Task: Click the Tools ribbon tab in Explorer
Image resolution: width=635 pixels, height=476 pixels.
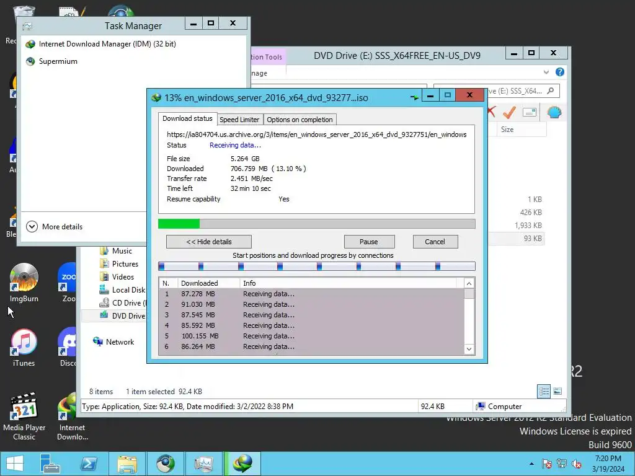Action: coord(267,57)
